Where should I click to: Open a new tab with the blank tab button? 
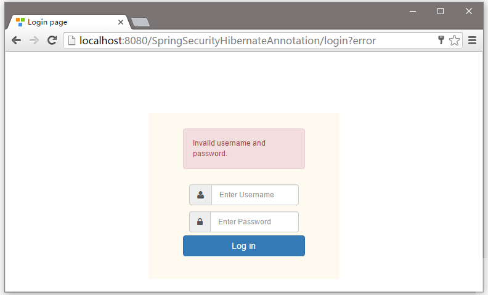coord(140,22)
